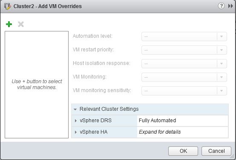Screen dimensions: 236x160
Task: Click the Cluster2 title bar cluster icon
Action: 8,6
